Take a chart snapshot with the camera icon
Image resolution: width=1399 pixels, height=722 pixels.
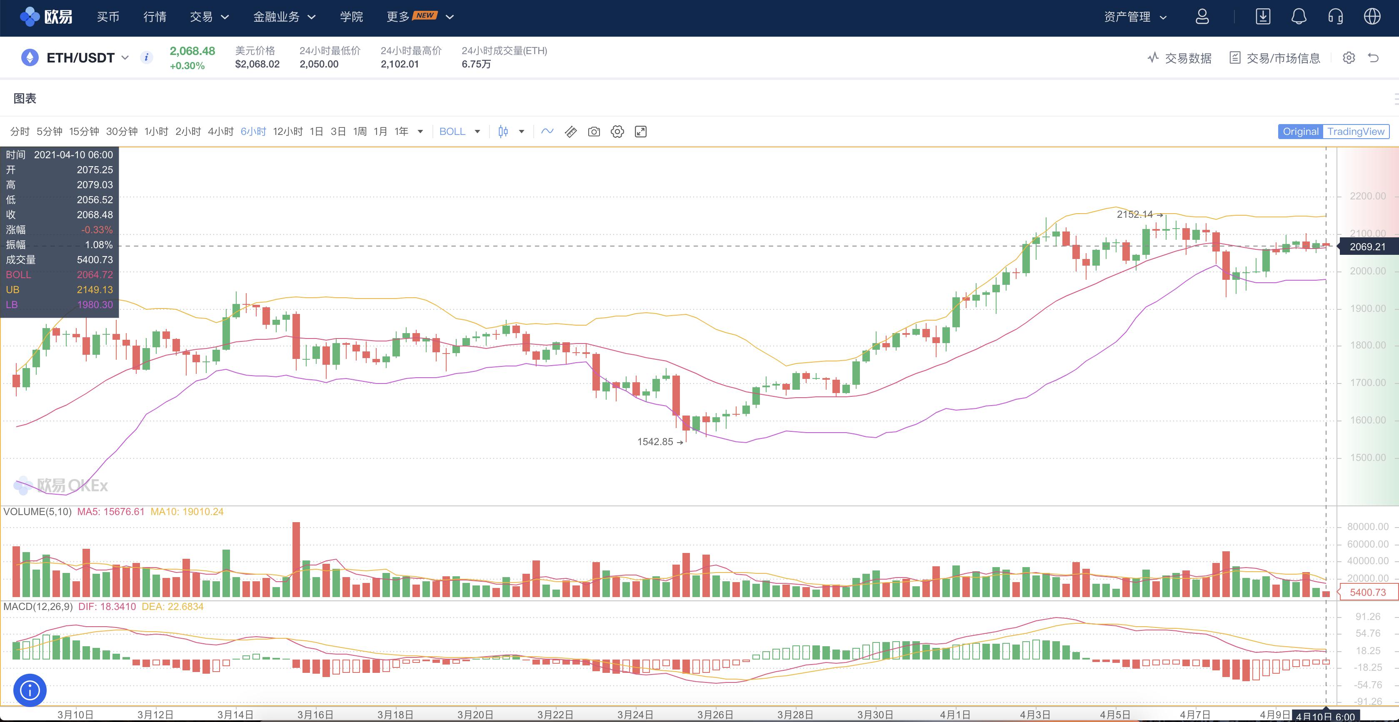pos(594,132)
